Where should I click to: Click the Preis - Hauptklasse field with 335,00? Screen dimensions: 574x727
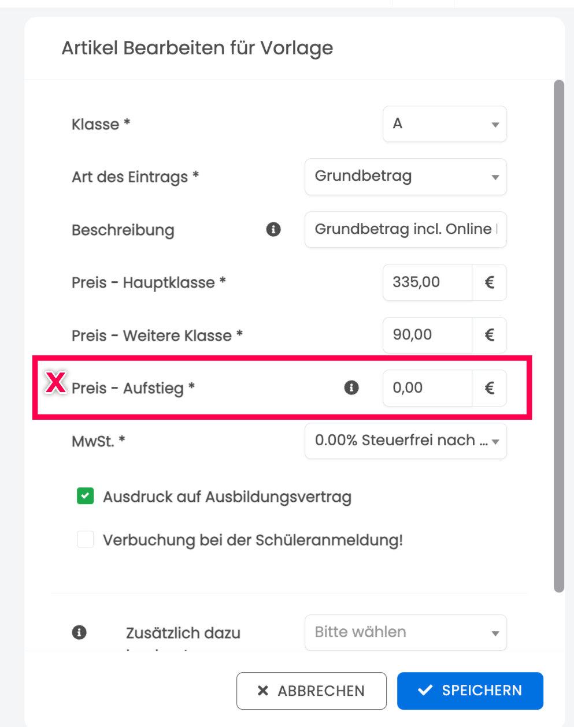point(427,282)
